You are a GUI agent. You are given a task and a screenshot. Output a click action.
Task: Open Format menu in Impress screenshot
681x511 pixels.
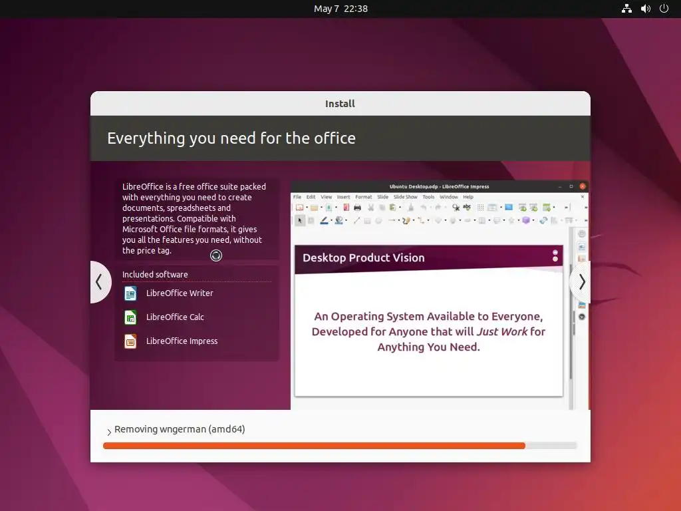364,197
